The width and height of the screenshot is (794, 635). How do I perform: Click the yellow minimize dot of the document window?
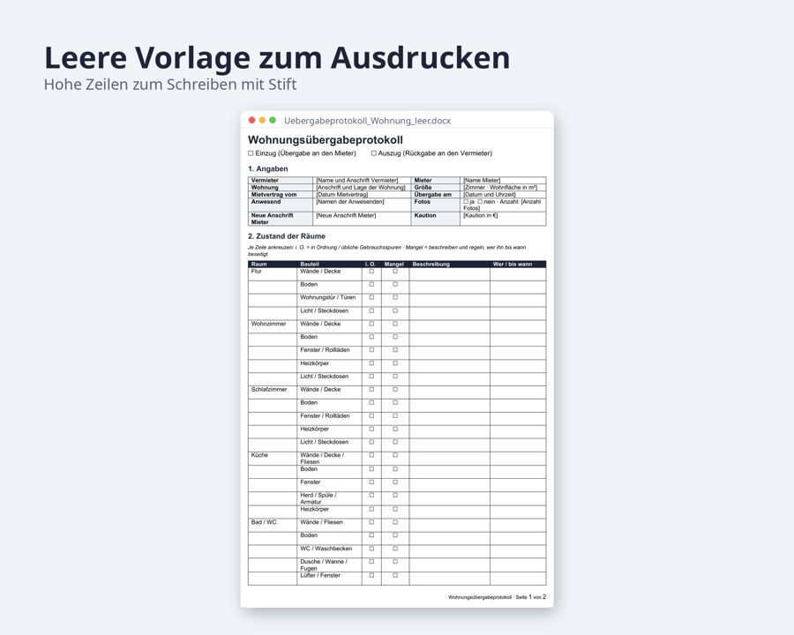(x=262, y=120)
